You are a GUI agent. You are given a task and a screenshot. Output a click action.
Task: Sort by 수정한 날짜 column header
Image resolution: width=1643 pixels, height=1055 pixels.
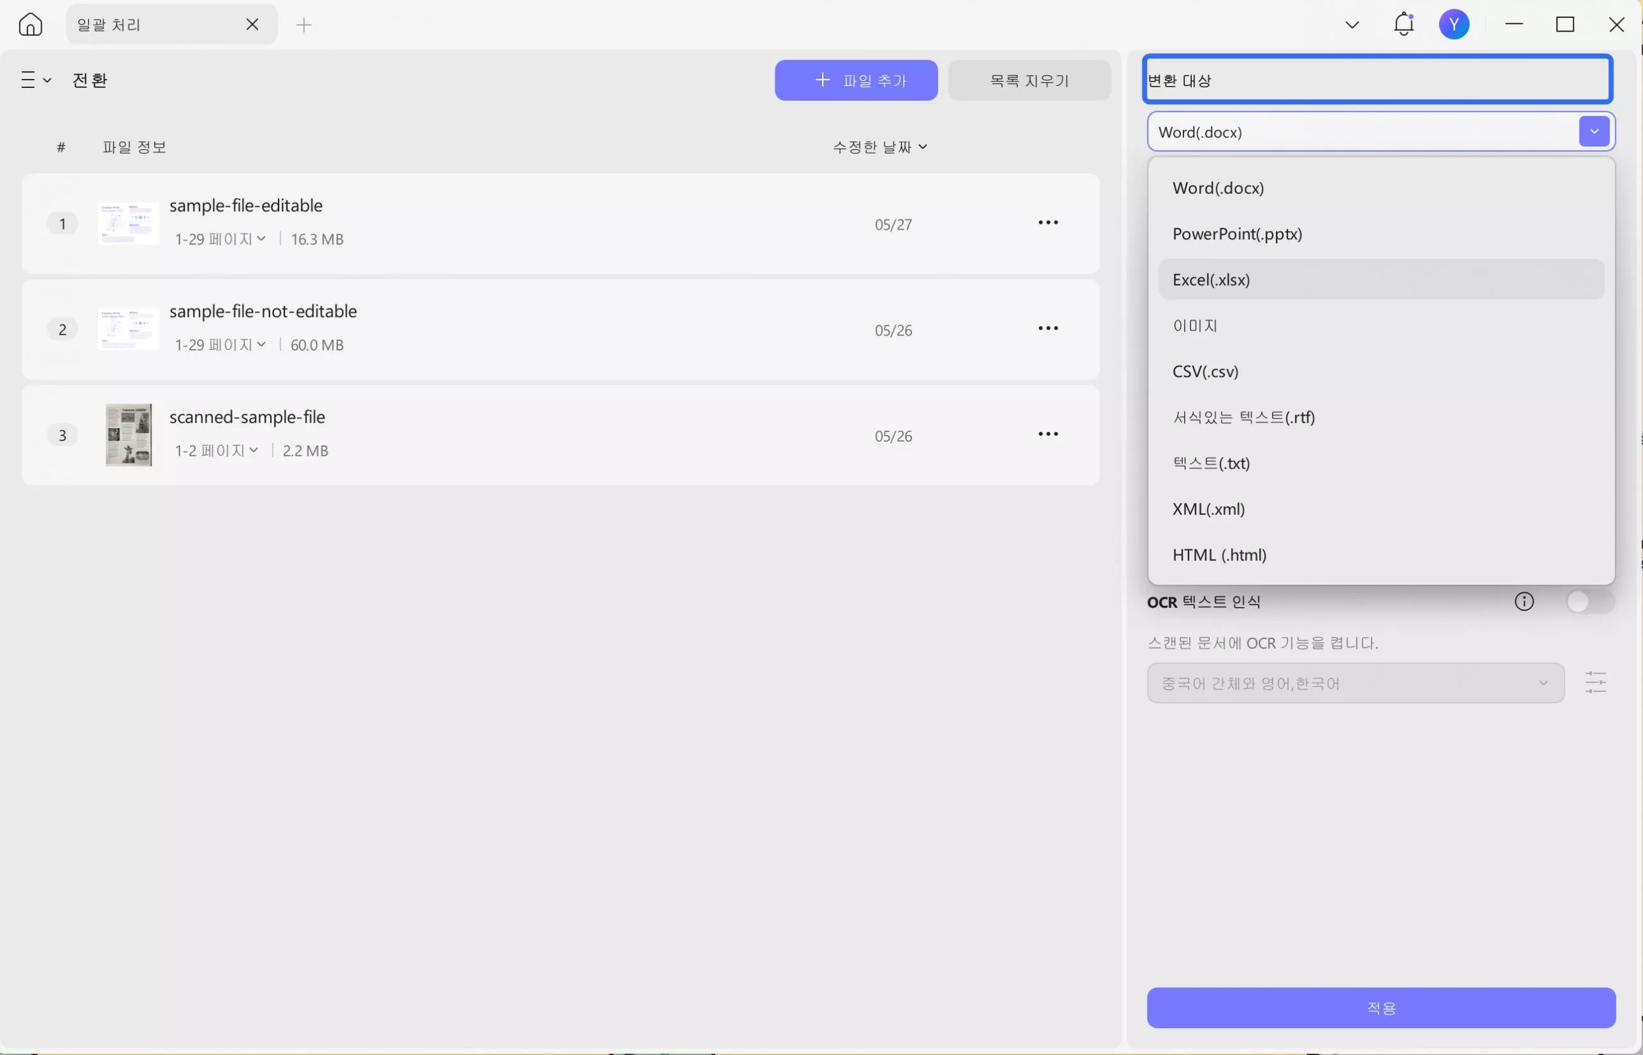coord(879,146)
